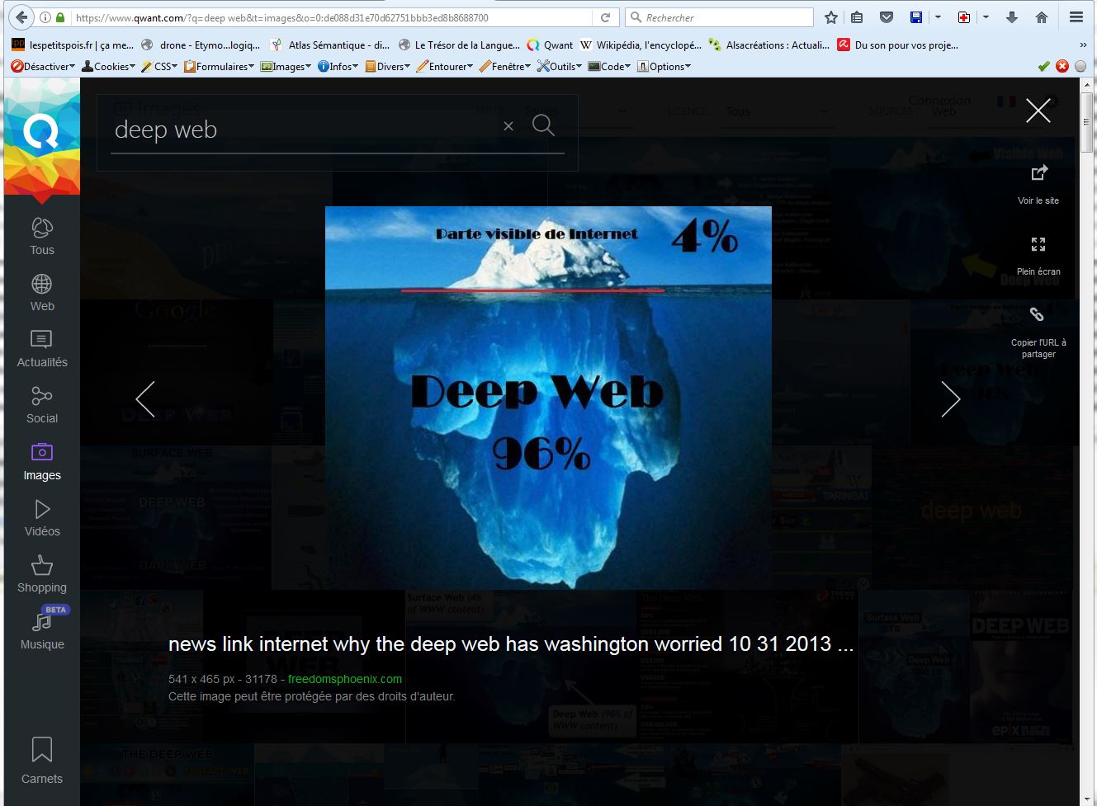
Task: Clear the deep web search query
Action: coord(508,126)
